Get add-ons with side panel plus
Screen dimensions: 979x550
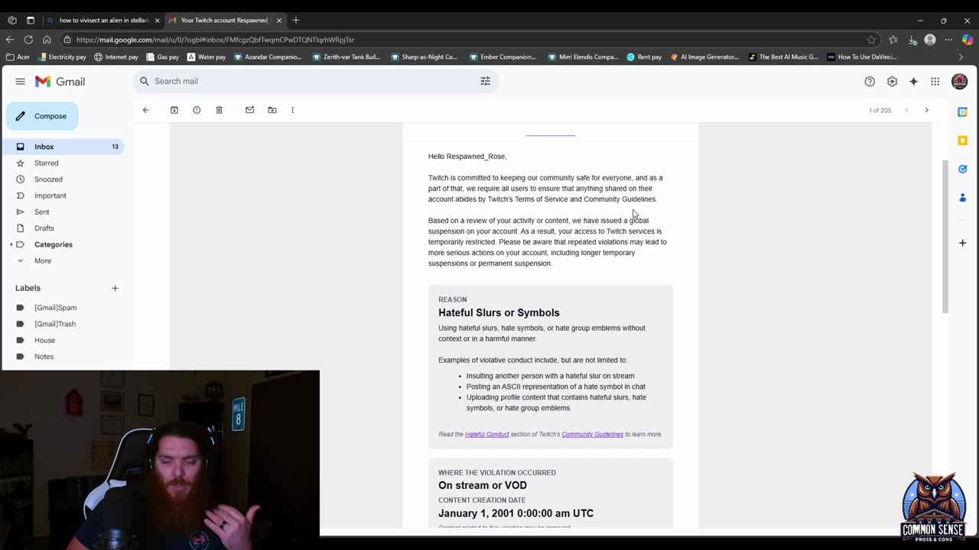tap(962, 243)
